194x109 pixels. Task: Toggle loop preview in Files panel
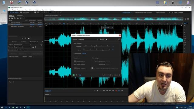(25, 38)
